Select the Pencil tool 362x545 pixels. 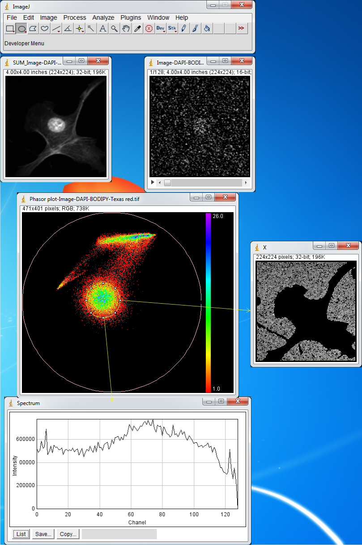tap(184, 29)
